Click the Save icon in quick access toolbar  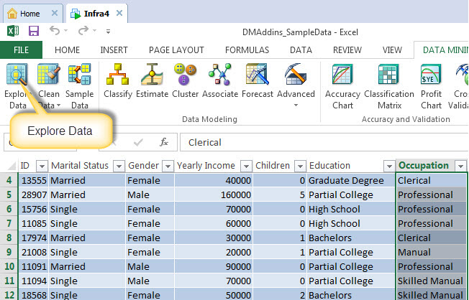(33, 31)
